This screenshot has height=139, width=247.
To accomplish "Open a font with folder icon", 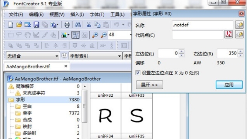I will [19, 25].
